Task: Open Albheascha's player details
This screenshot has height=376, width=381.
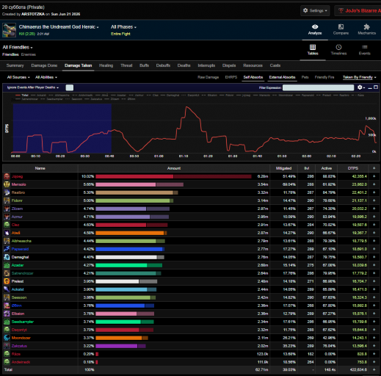Action: [x=21, y=241]
